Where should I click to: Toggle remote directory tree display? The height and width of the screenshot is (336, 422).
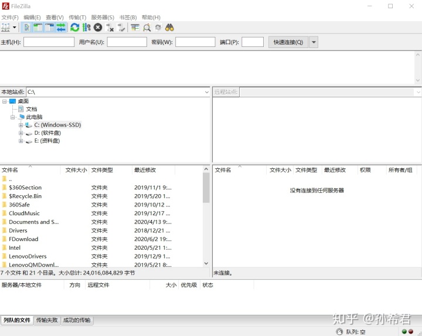(x=49, y=28)
